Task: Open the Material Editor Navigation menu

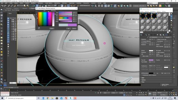Action: pyautogui.click(x=153, y=11)
